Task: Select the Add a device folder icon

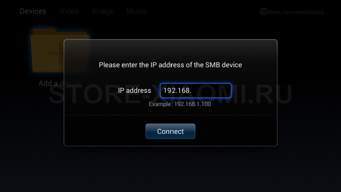Action: pos(60,51)
